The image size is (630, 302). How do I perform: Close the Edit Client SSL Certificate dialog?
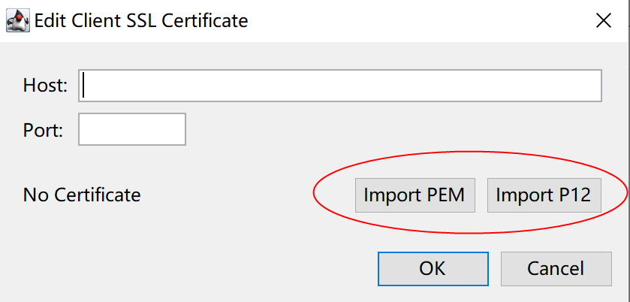pos(603,21)
